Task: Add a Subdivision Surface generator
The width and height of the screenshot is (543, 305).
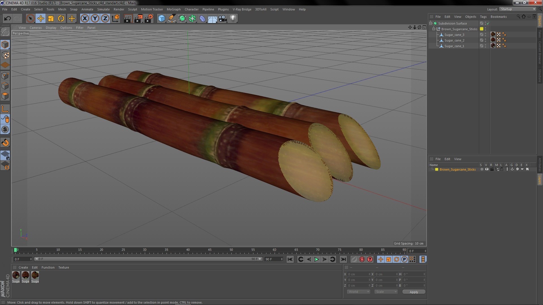Action: point(182,19)
